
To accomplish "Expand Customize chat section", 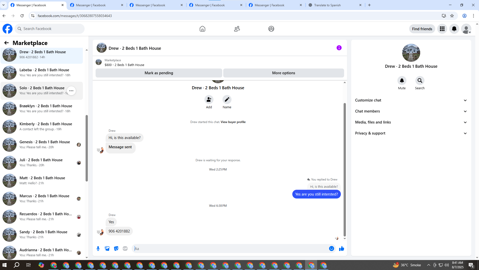I will (411, 100).
